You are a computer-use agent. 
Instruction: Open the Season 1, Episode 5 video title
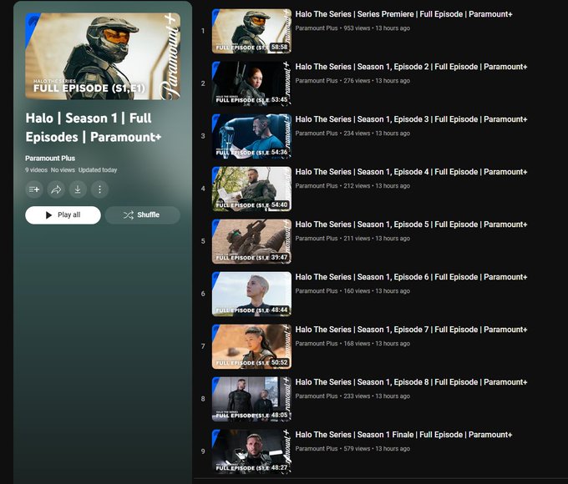(411, 224)
